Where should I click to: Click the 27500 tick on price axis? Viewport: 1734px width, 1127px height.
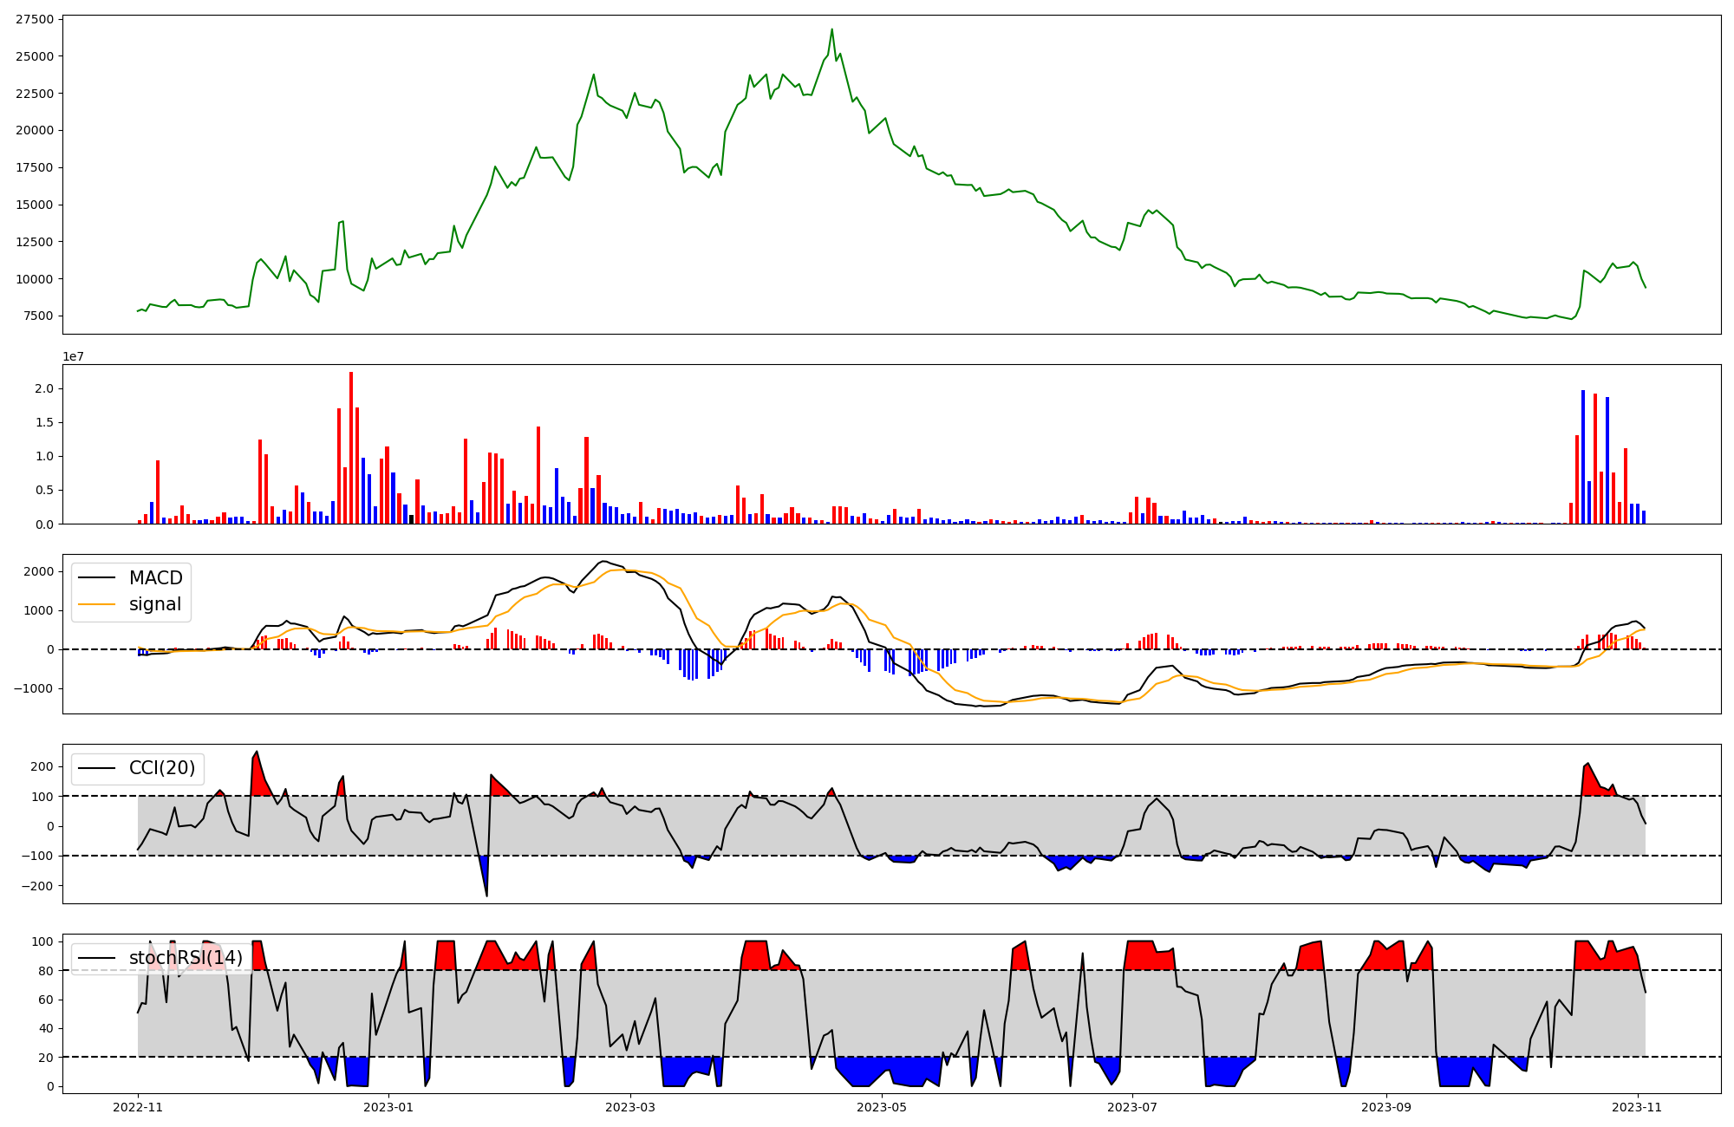pos(35,19)
